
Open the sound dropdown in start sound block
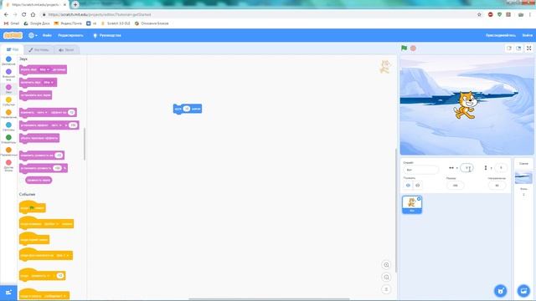click(x=49, y=82)
